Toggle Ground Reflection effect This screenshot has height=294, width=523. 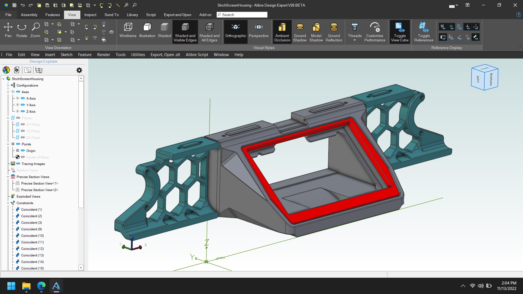[334, 32]
